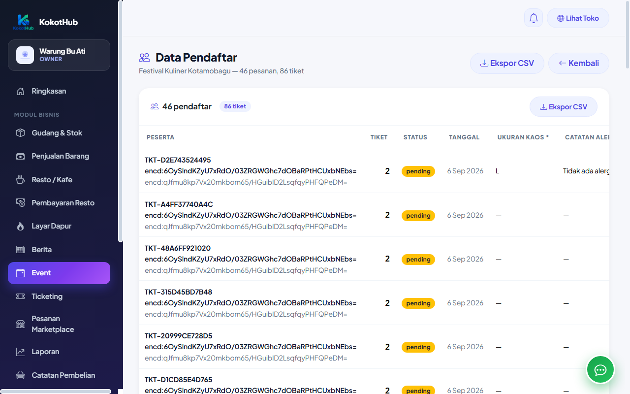Click the STATUS column header

click(415, 137)
